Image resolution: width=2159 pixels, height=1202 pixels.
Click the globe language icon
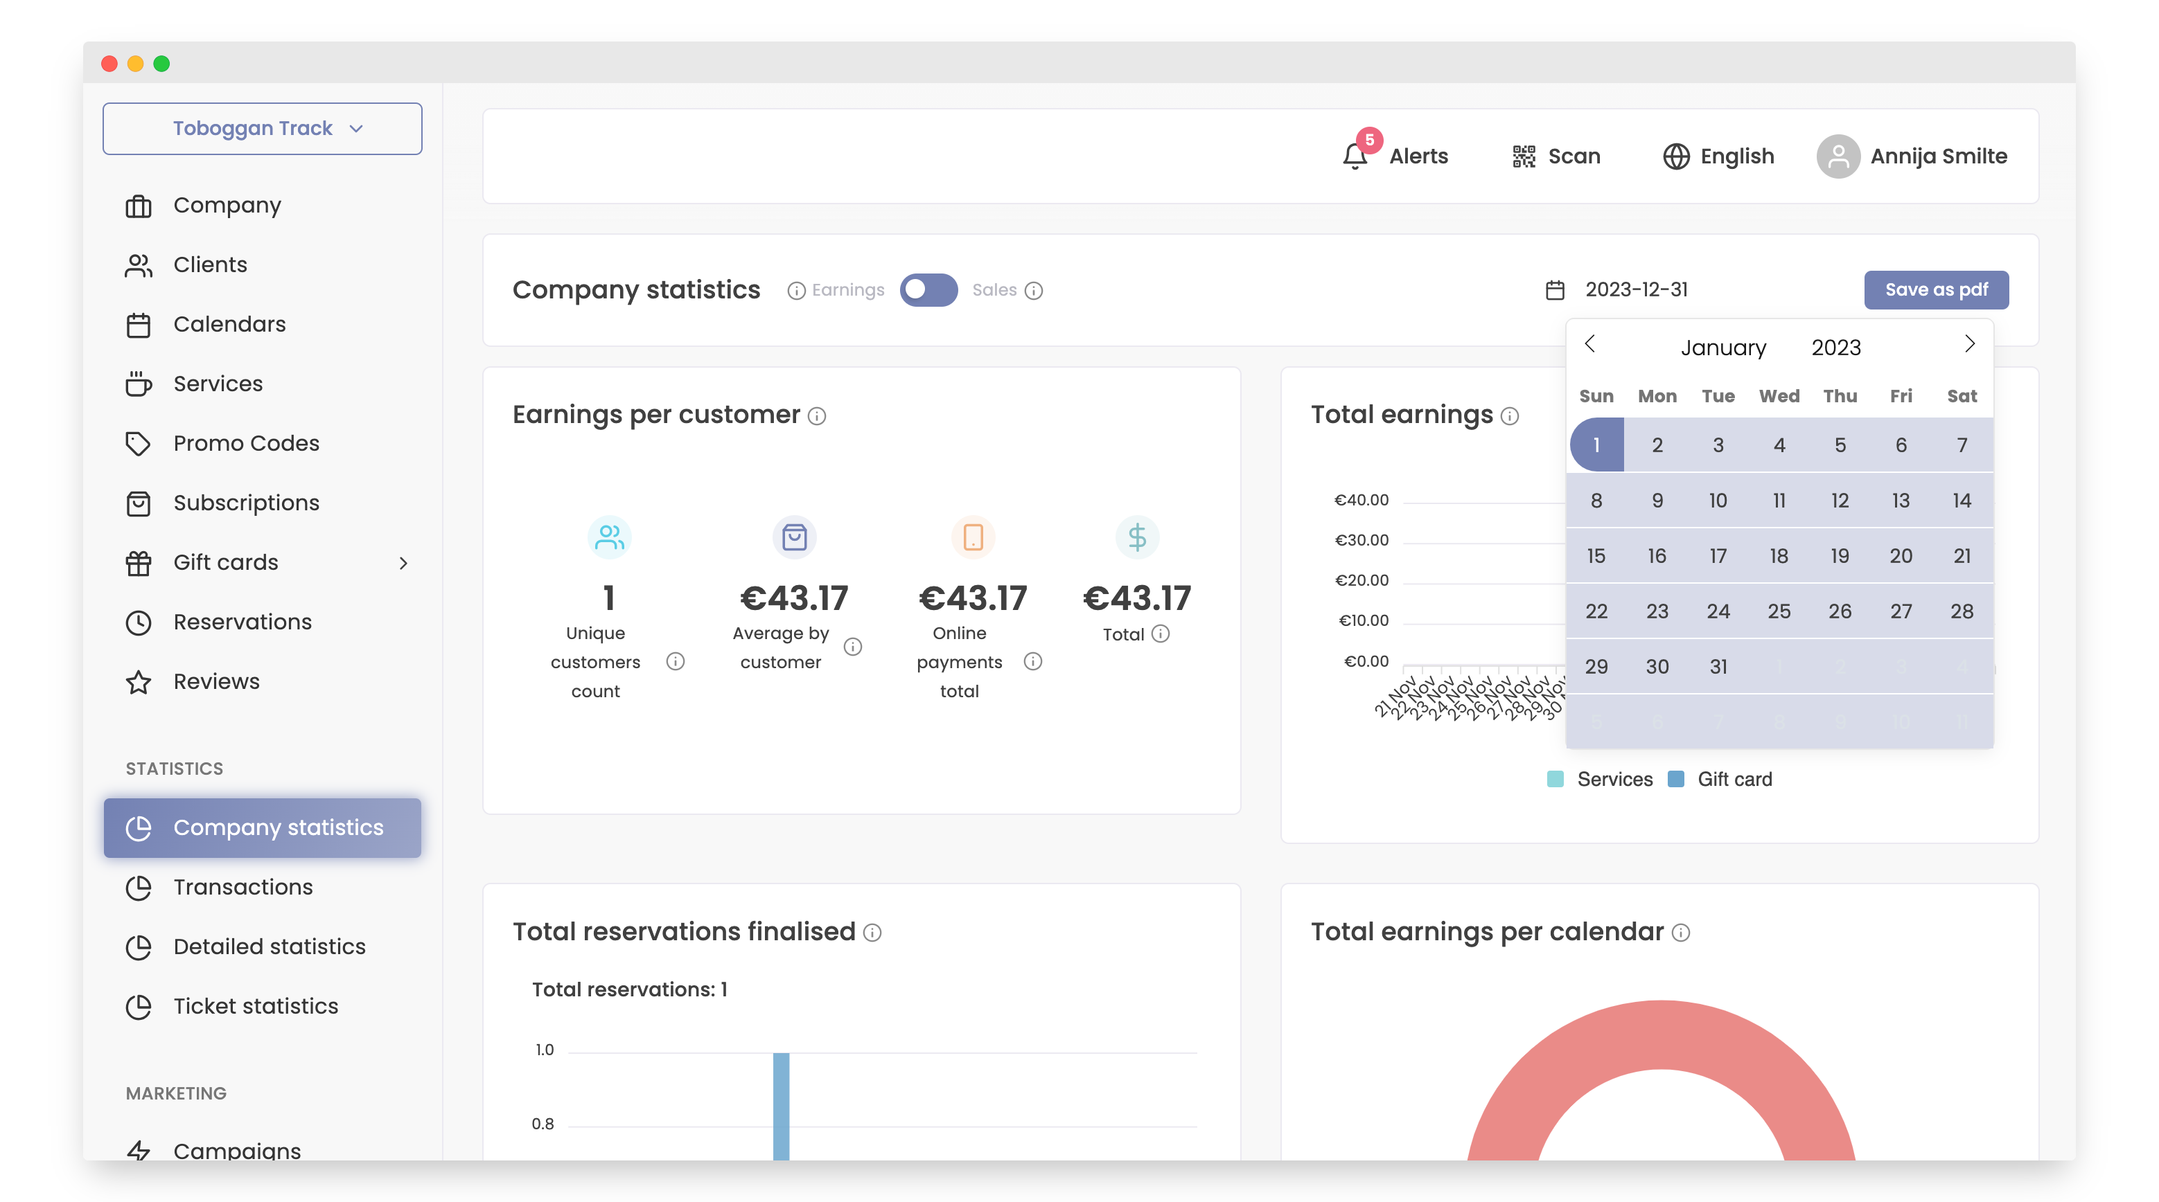point(1675,156)
